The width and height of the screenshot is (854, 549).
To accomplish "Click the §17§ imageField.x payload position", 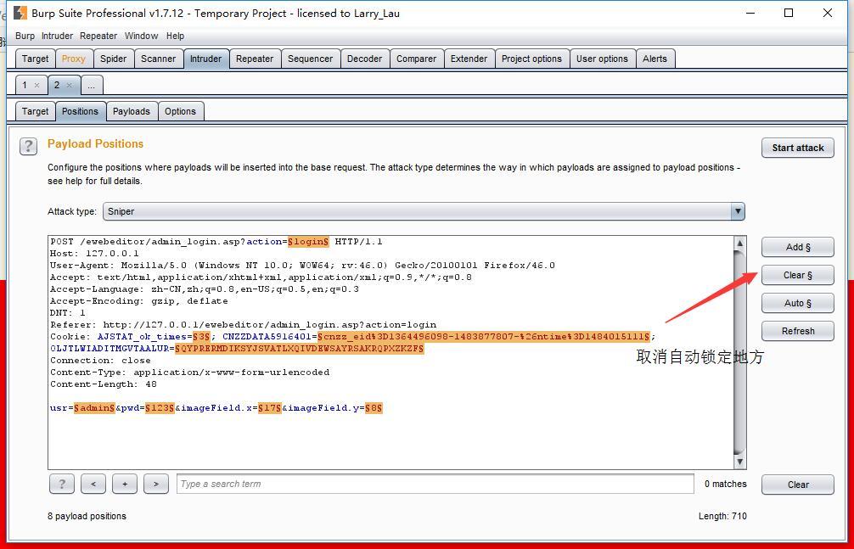I will [x=270, y=408].
